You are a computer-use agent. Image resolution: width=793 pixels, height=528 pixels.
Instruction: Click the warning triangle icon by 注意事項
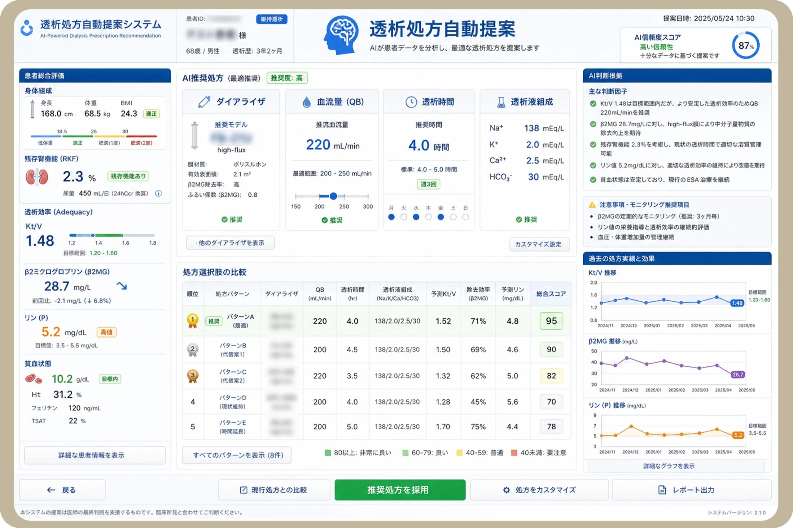[592, 205]
